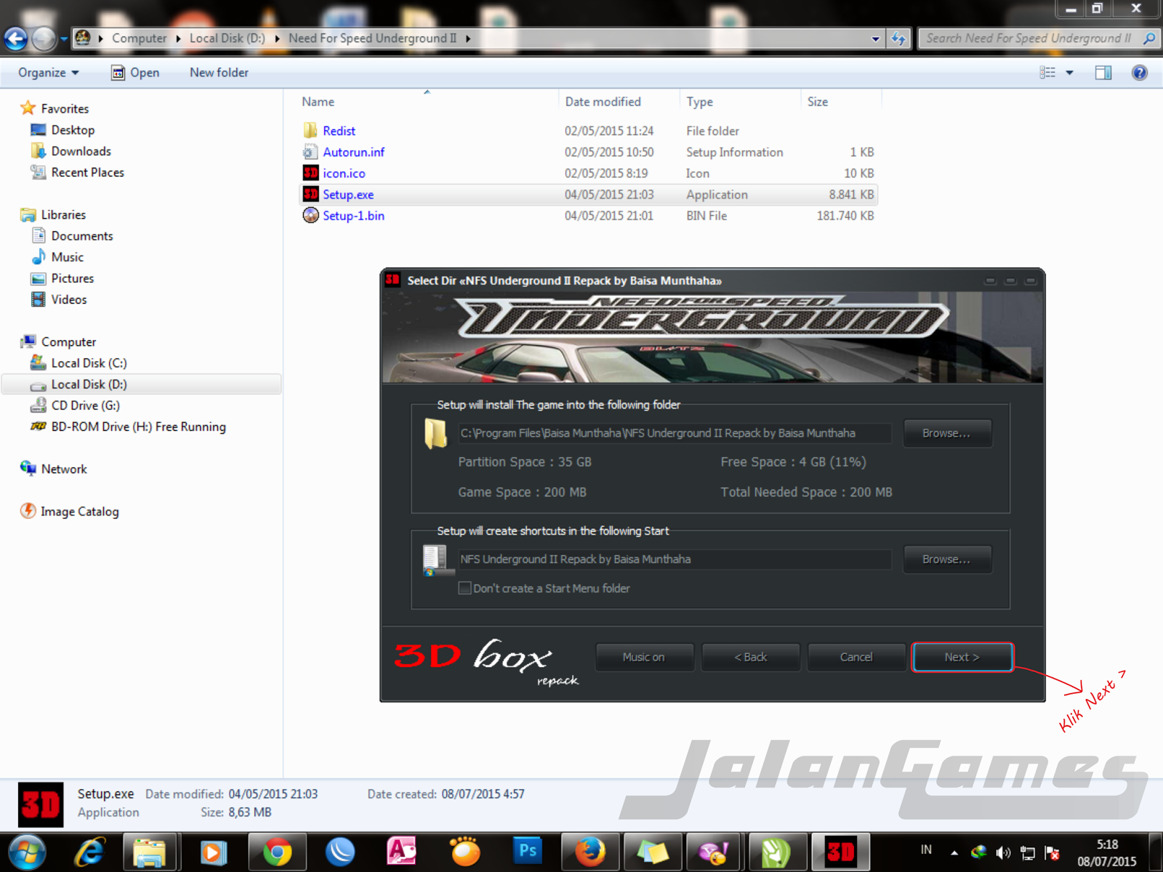
Task: Open the volume control in tray
Action: pos(1003,852)
